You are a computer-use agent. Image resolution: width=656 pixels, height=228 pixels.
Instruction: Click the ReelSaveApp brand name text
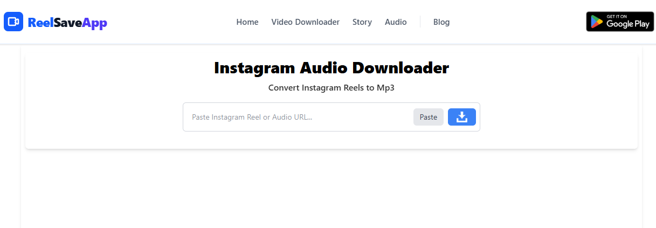67,22
